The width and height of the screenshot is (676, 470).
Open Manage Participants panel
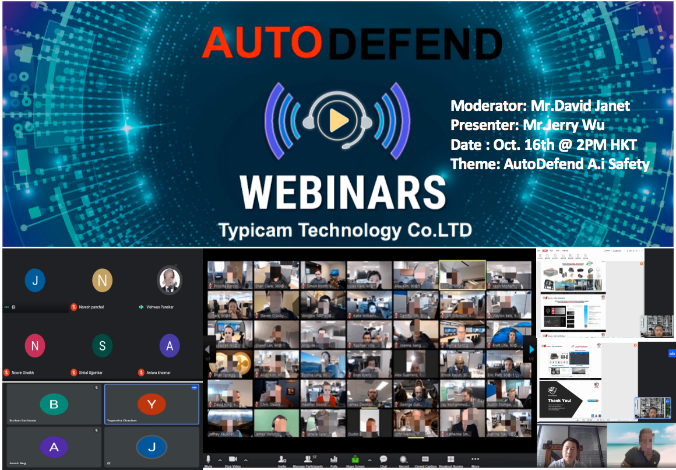pos(308,461)
